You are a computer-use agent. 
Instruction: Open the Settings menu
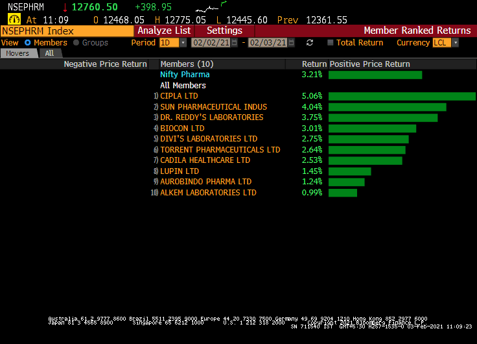[x=224, y=31]
